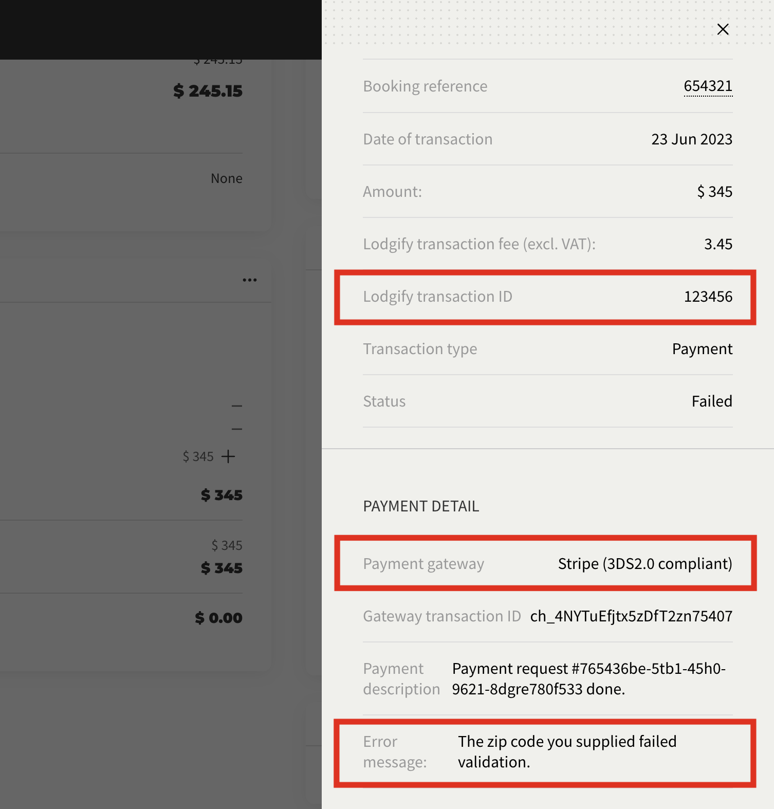Click the Transaction type Payment value

[703, 349]
